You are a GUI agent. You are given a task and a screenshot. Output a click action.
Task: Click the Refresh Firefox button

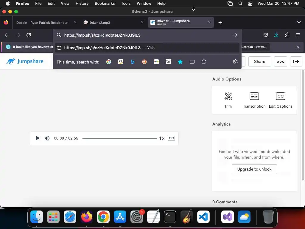pyautogui.click(x=254, y=47)
